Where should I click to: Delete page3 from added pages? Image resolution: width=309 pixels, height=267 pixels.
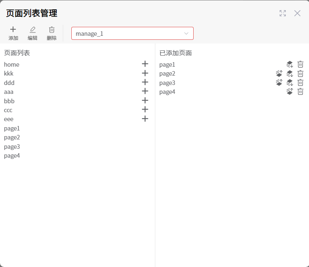[x=300, y=82]
